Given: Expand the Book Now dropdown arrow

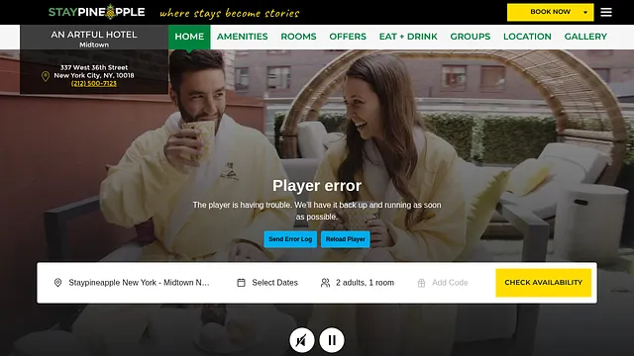Looking at the screenshot, I should click(585, 13).
